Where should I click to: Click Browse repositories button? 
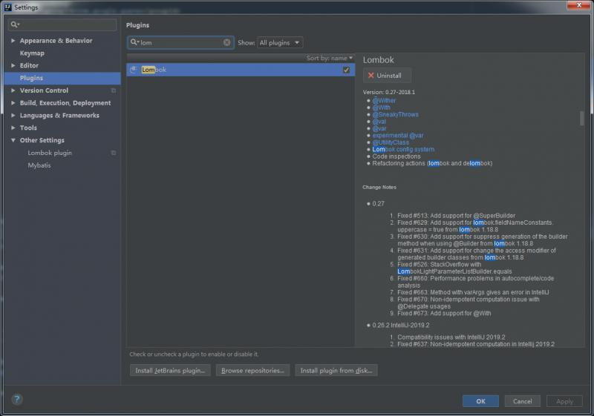pyautogui.click(x=252, y=371)
